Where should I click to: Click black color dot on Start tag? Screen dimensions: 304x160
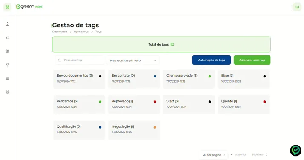[209, 102]
